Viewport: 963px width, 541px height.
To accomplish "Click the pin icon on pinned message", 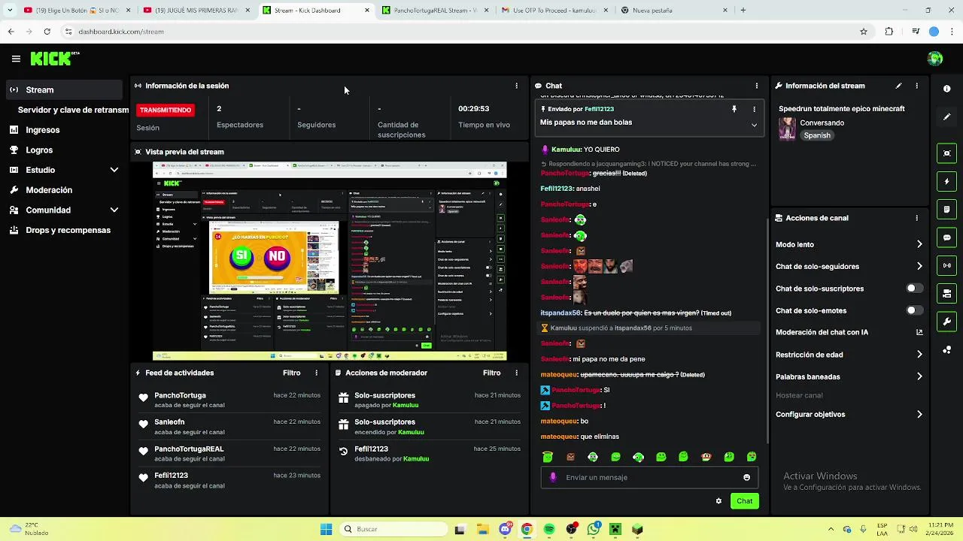I will point(734,109).
